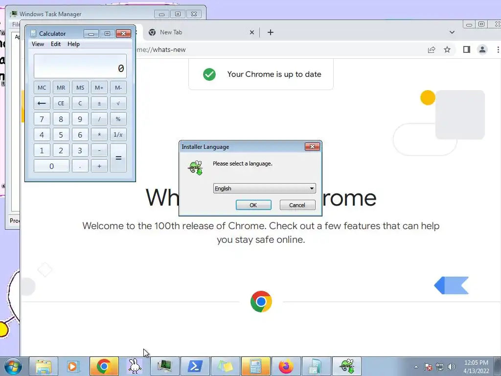Viewport: 501px width, 376px height.
Task: Open Sticky Notes taskbar icon
Action: [225, 366]
